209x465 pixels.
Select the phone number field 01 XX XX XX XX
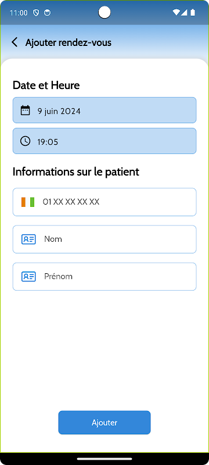click(105, 202)
